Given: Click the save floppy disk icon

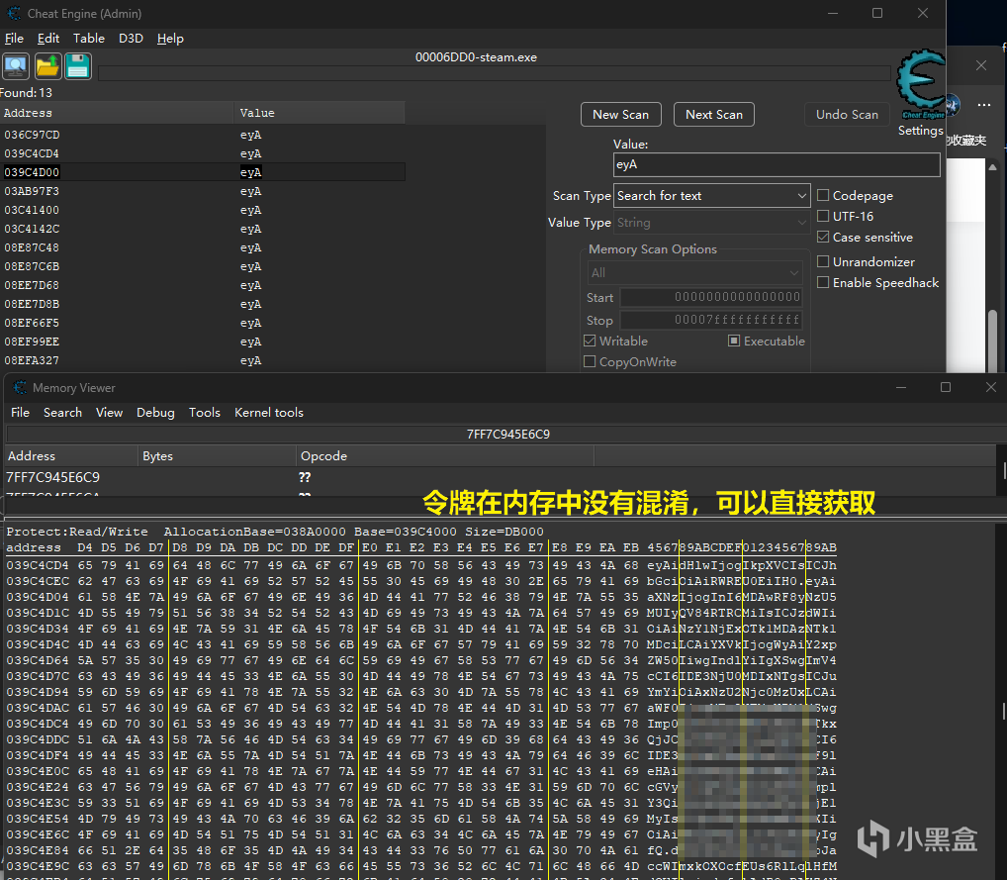Looking at the screenshot, I should [78, 66].
